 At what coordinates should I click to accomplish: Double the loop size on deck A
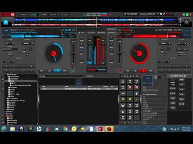(13, 44)
